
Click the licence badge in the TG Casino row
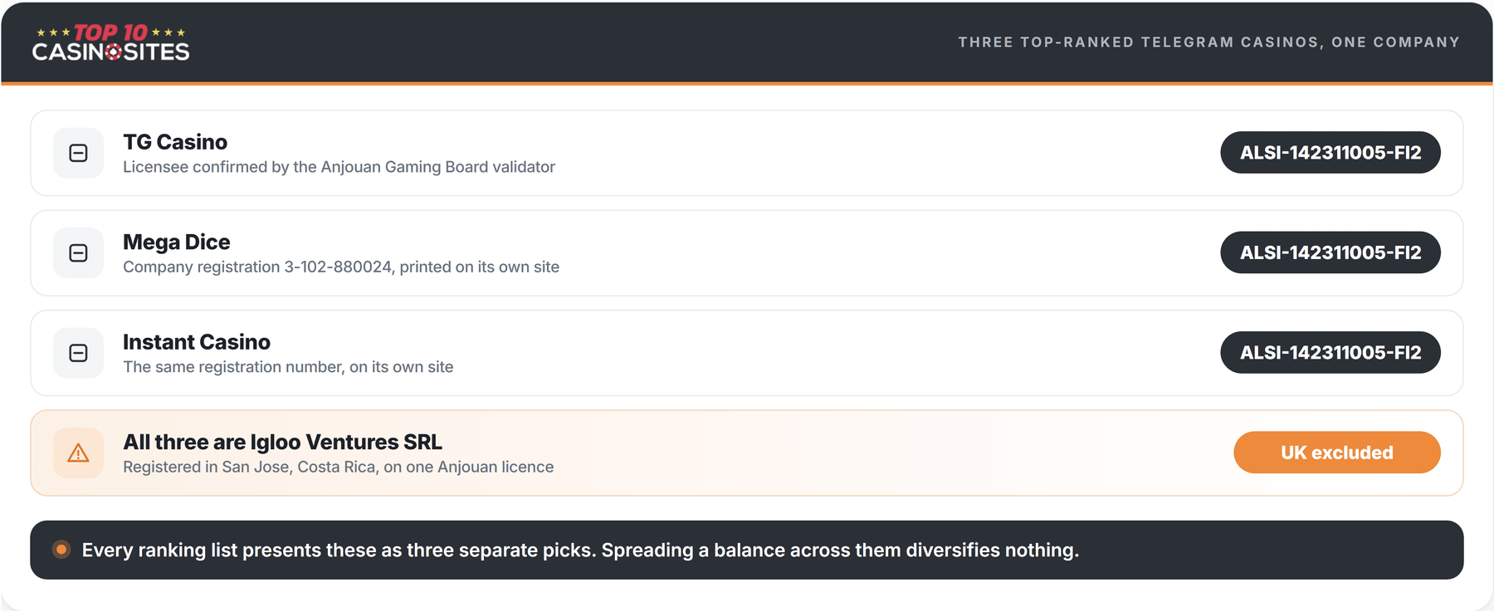1330,153
